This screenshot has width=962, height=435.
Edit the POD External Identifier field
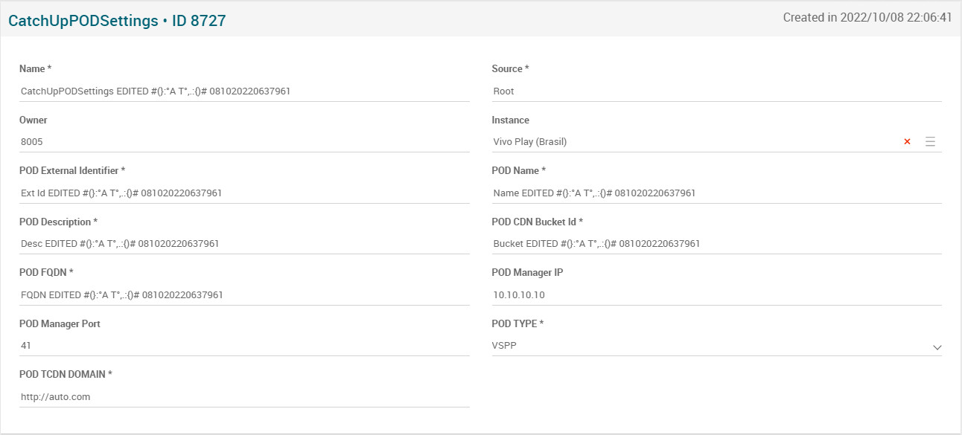click(x=244, y=193)
